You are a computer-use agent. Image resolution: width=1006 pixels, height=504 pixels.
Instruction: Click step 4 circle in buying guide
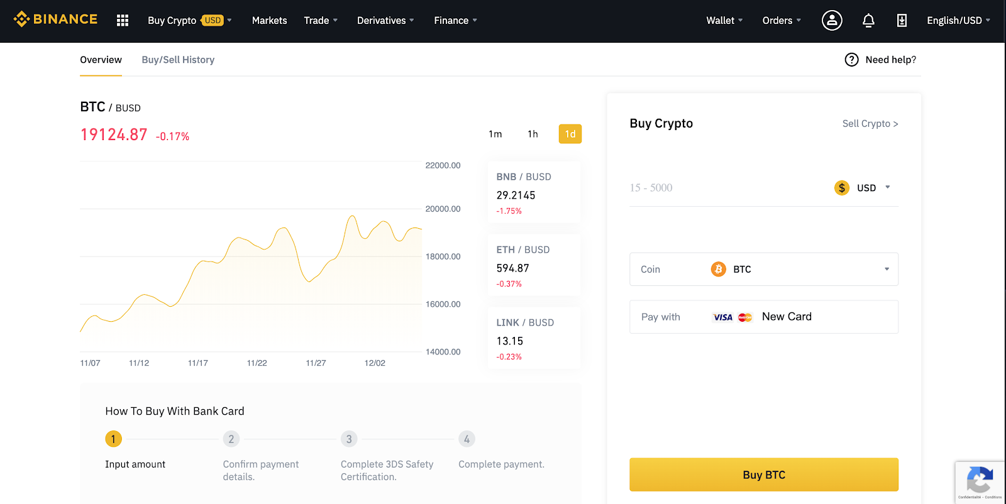click(x=467, y=439)
